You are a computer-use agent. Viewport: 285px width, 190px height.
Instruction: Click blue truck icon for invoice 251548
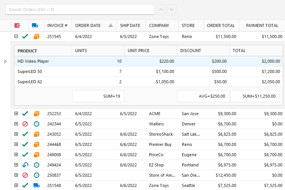(x=37, y=185)
